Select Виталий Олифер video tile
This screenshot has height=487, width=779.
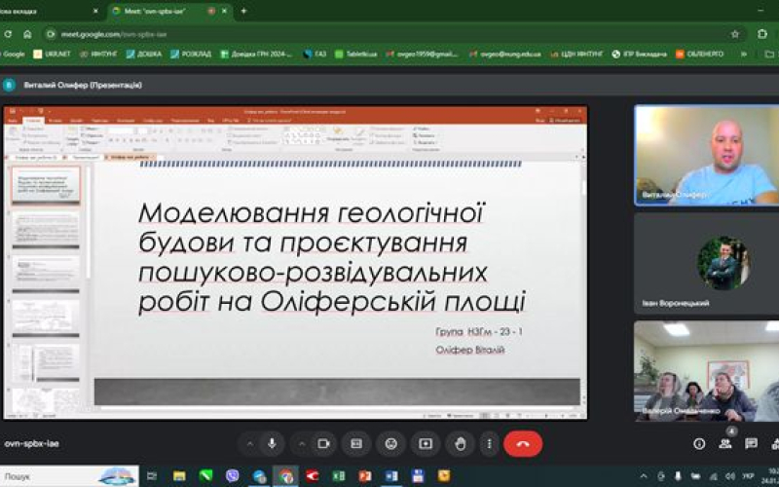[707, 155]
